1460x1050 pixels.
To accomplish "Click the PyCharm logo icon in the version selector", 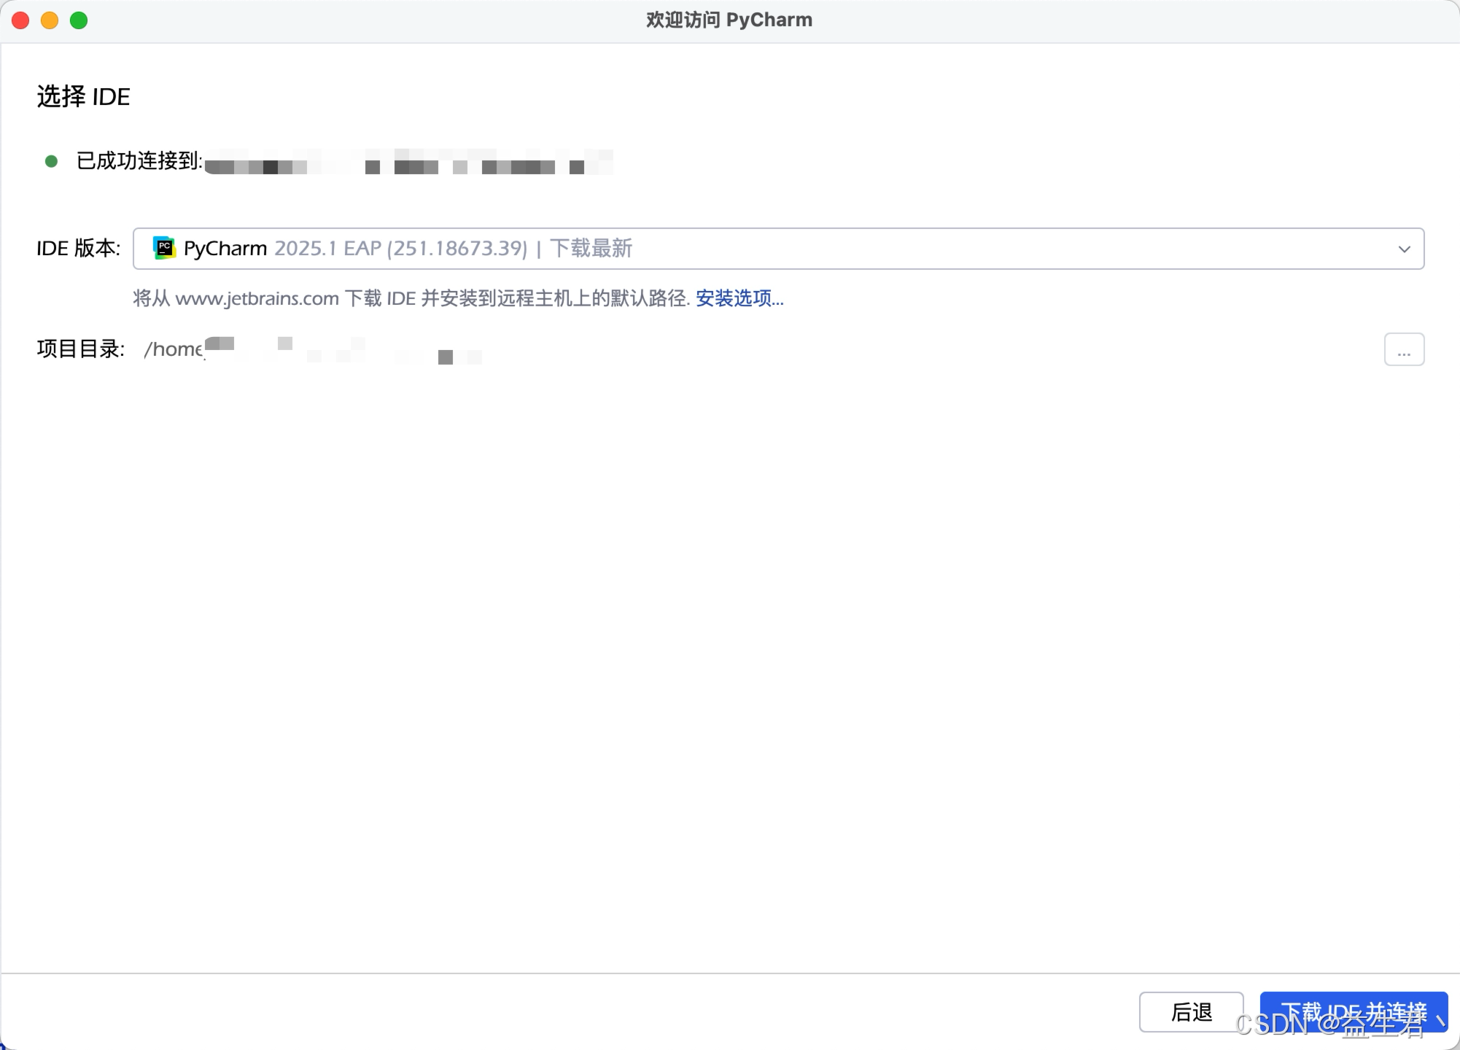I will pyautogui.click(x=165, y=248).
